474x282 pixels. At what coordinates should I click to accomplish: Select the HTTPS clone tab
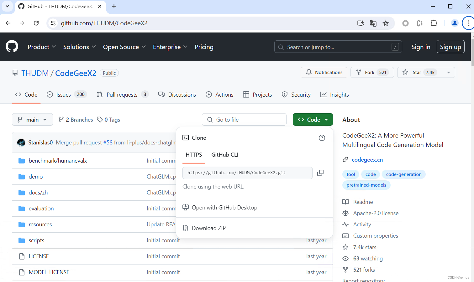(x=194, y=155)
